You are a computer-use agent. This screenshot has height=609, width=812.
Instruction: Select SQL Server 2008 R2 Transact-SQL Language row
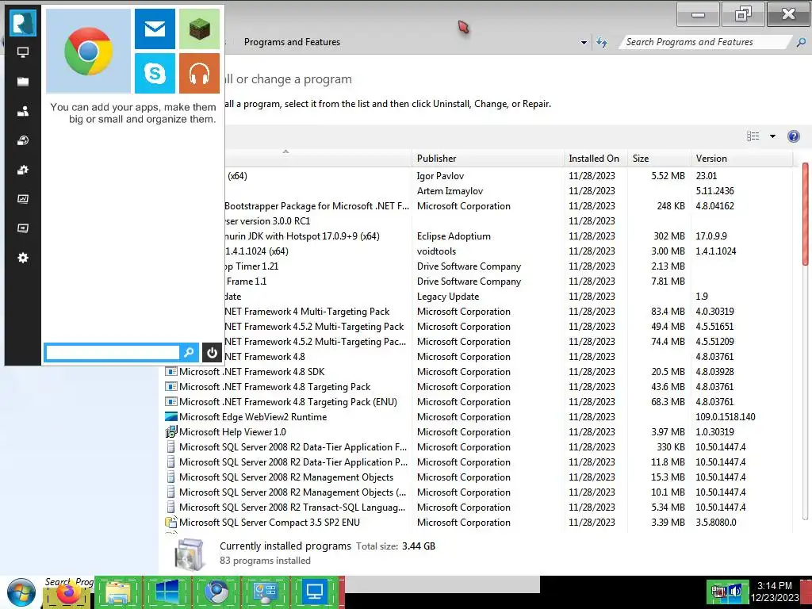coord(477,507)
